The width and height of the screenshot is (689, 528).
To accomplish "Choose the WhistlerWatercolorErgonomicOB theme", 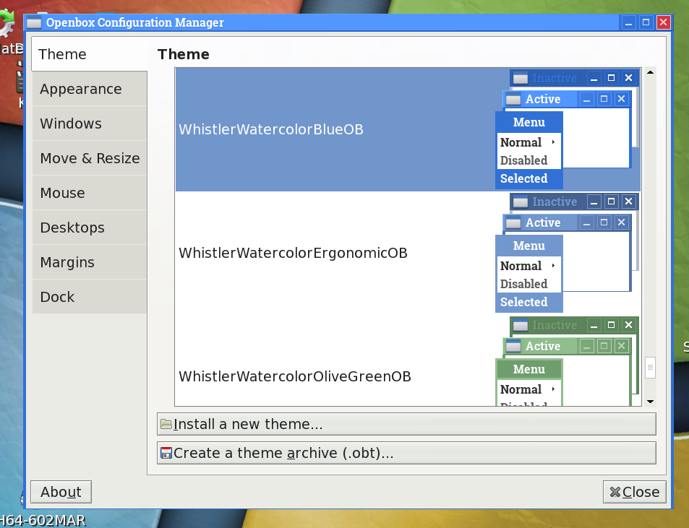I will [x=293, y=254].
